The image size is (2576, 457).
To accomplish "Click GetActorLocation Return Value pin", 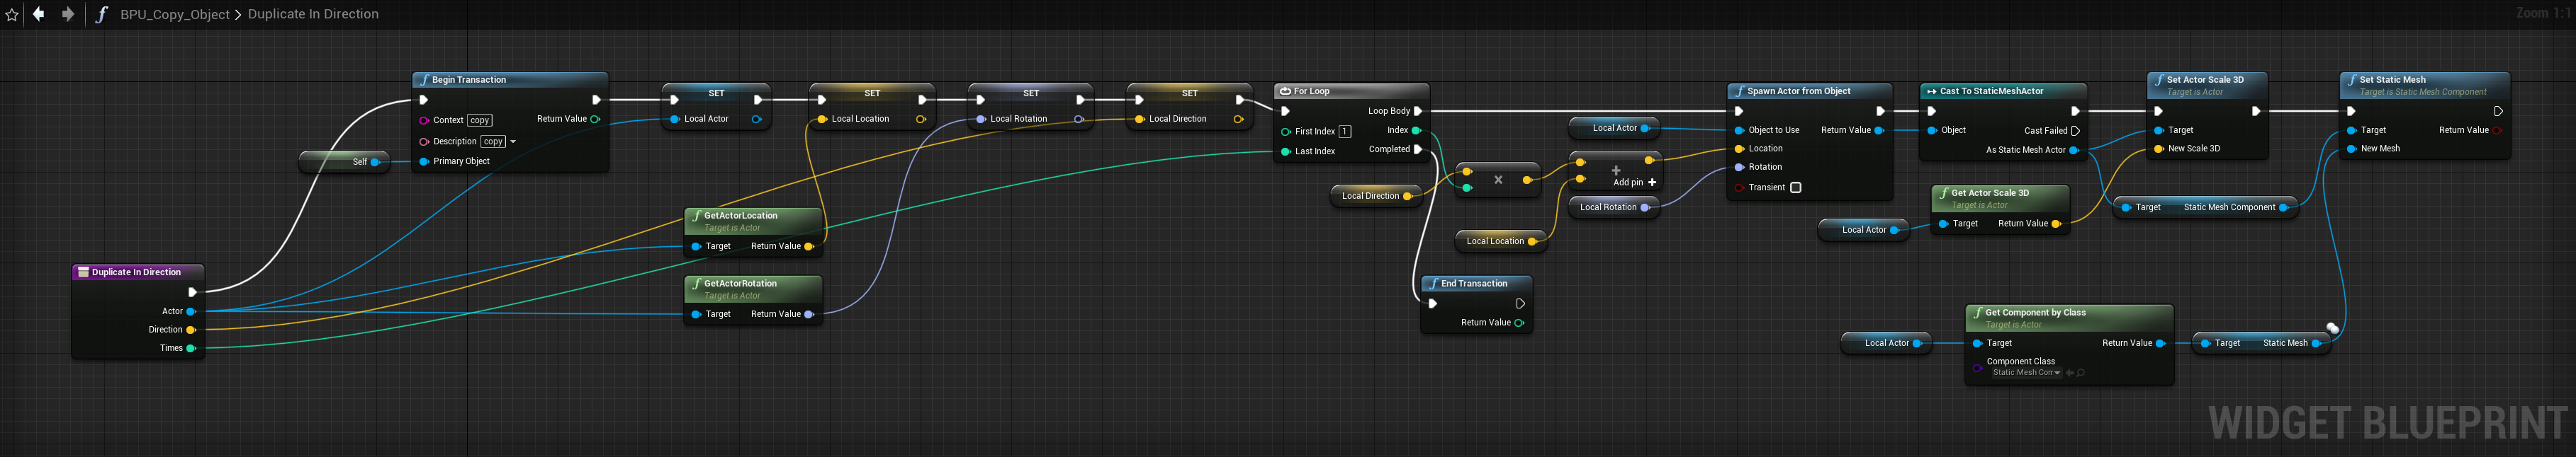I will coord(809,246).
